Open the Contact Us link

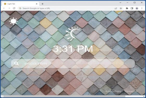[x=131, y=91]
